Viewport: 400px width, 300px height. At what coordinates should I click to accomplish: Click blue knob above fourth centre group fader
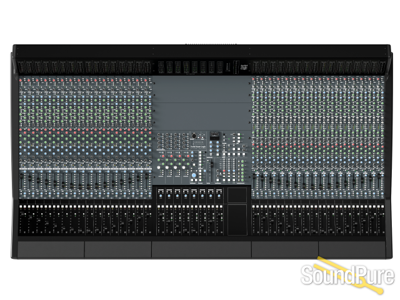coord(186,196)
